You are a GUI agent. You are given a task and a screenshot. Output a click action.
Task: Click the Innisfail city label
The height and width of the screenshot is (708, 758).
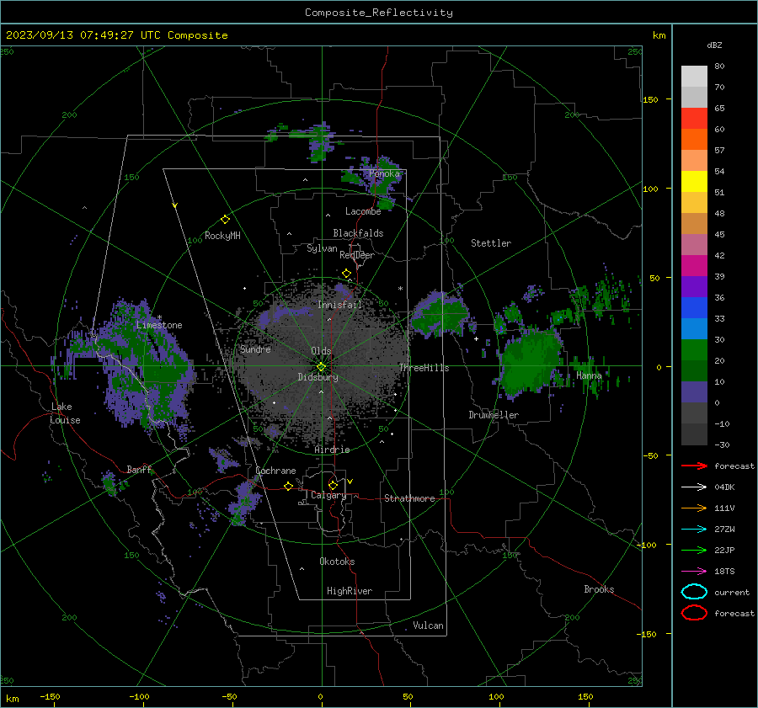tap(339, 305)
